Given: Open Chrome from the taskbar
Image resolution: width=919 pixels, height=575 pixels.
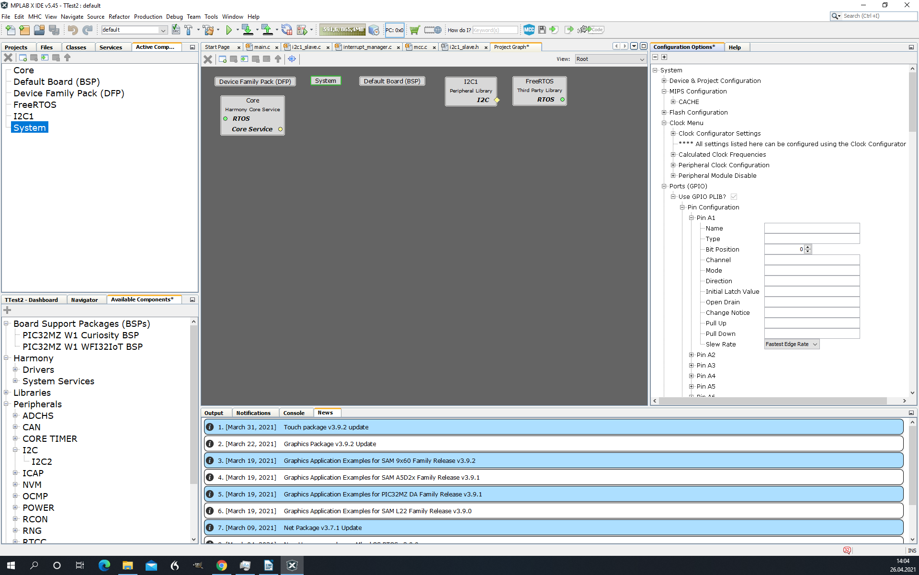Looking at the screenshot, I should point(221,565).
